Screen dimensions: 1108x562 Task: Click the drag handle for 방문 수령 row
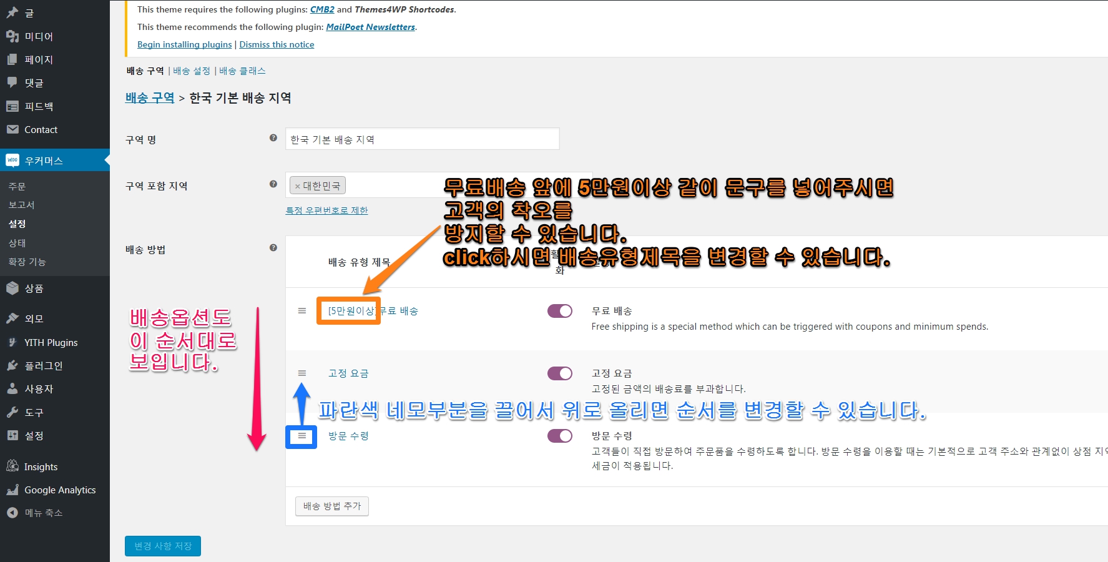[x=302, y=436]
